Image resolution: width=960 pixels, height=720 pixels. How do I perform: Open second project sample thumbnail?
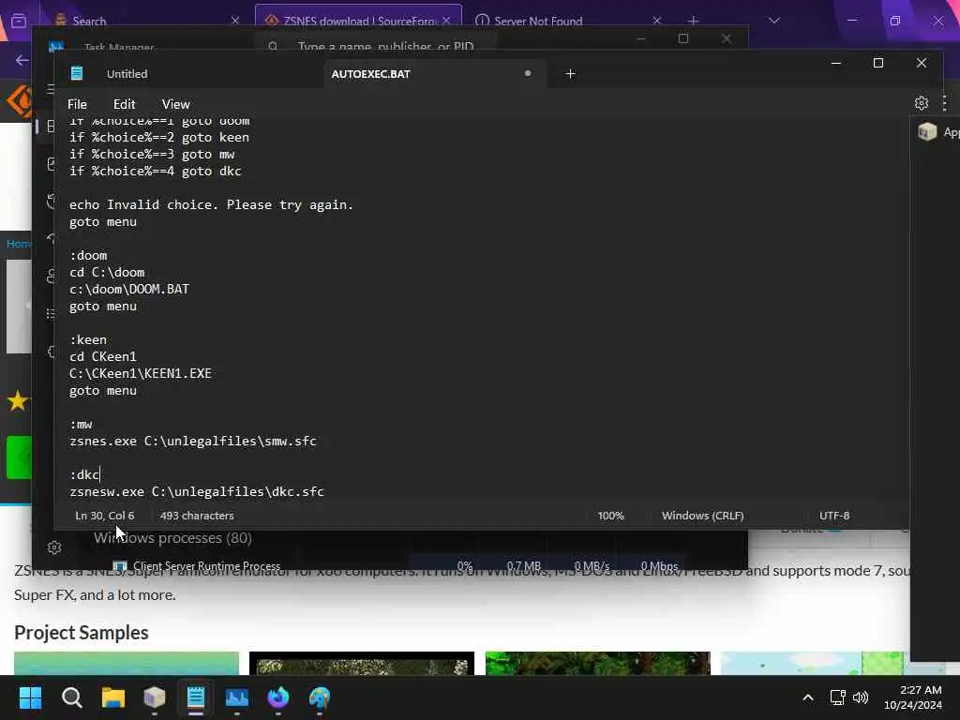[361, 663]
